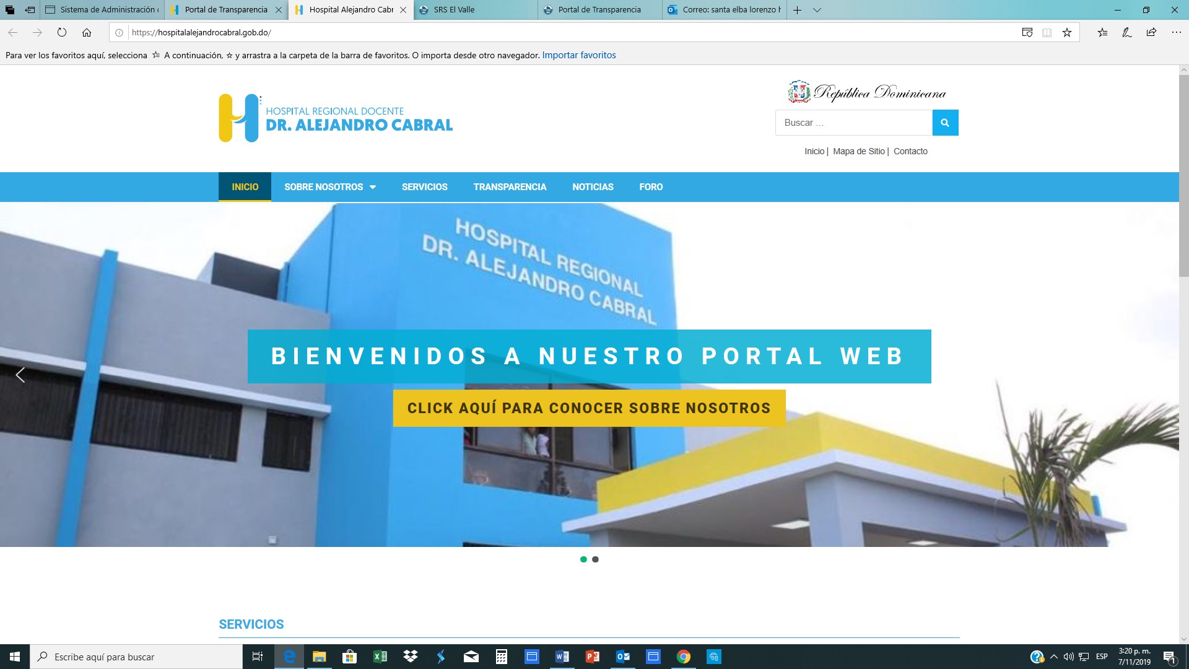Open PowerPoint from the taskbar
Viewport: 1189px width, 669px height.
[x=593, y=657]
